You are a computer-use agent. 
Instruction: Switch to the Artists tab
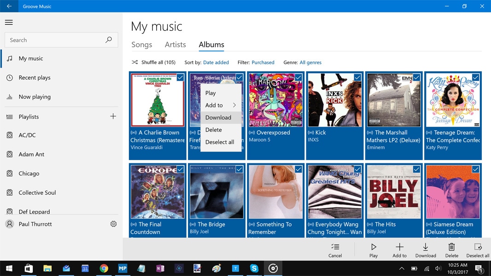click(175, 44)
